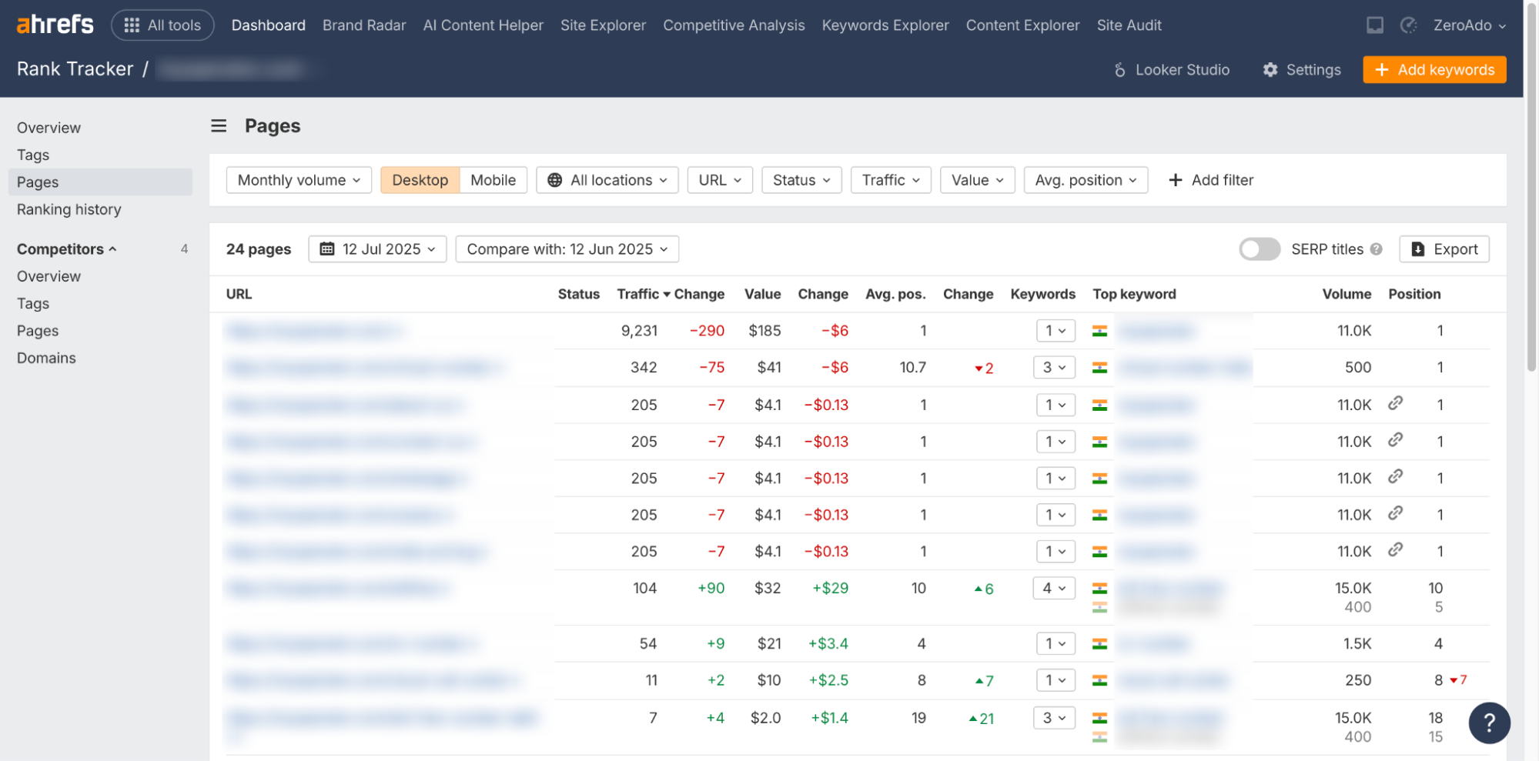The width and height of the screenshot is (1539, 761).
Task: Expand keywords dropdown showing 4 in 104 traffic row
Action: click(1054, 589)
